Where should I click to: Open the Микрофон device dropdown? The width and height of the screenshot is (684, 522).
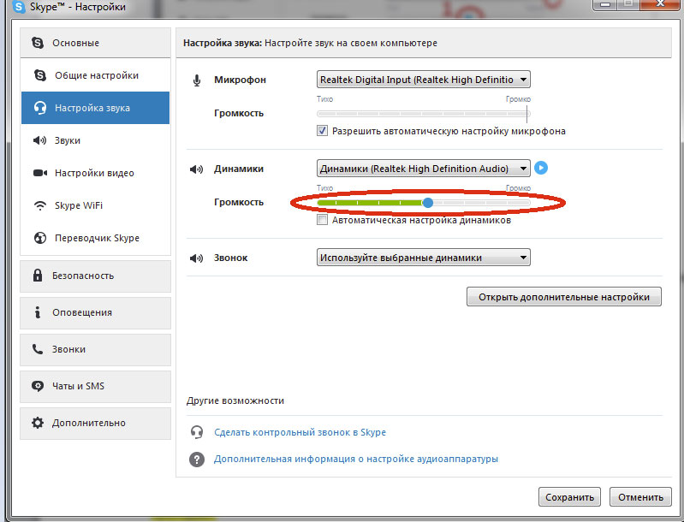pos(424,80)
